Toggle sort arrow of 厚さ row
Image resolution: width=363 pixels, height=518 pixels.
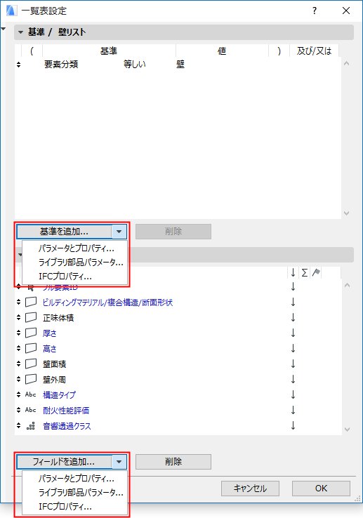point(293,333)
